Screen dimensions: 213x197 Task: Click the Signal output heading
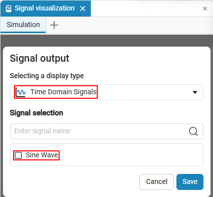pyautogui.click(x=40, y=58)
